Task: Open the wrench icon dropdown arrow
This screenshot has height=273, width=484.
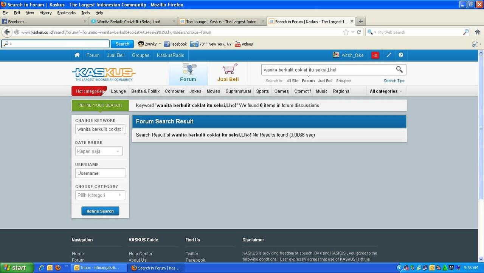Action: tap(480, 44)
